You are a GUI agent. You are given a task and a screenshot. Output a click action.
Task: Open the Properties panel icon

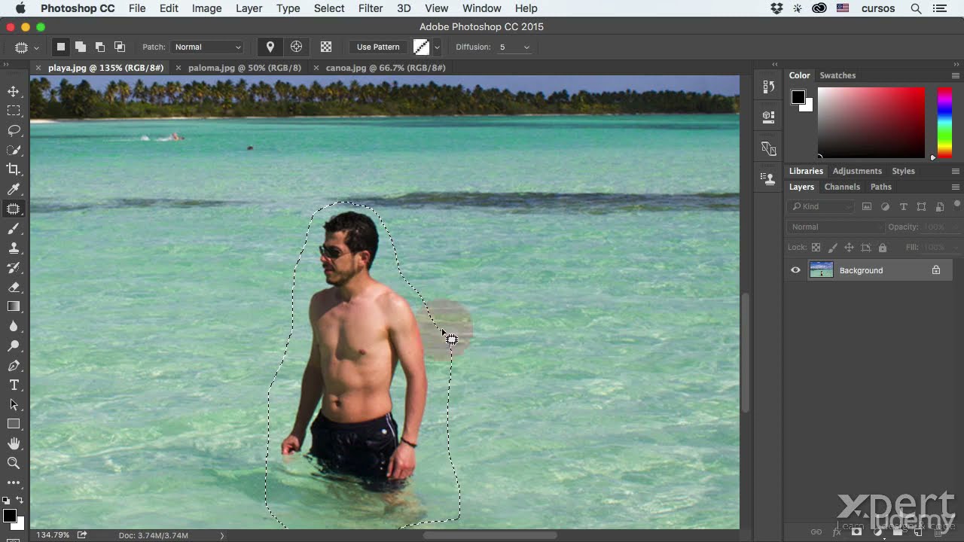coord(768,117)
